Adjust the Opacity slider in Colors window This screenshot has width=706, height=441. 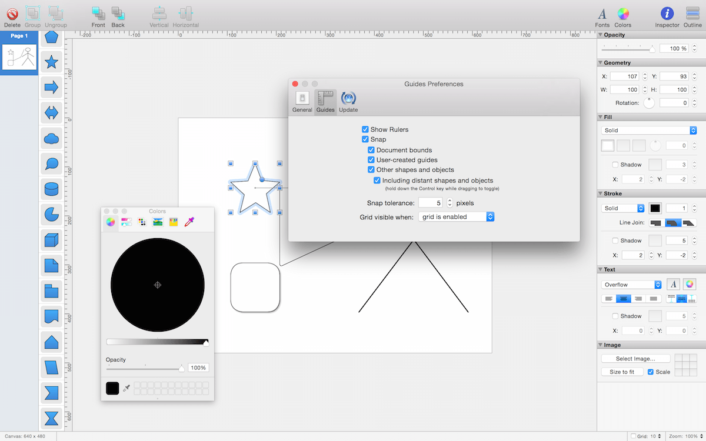[145, 368]
